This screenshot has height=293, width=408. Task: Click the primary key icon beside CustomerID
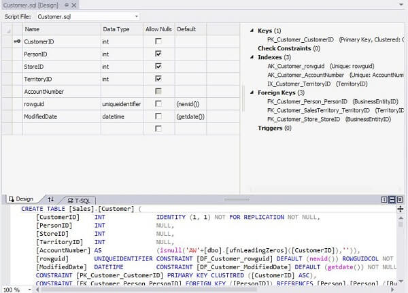tap(16, 41)
